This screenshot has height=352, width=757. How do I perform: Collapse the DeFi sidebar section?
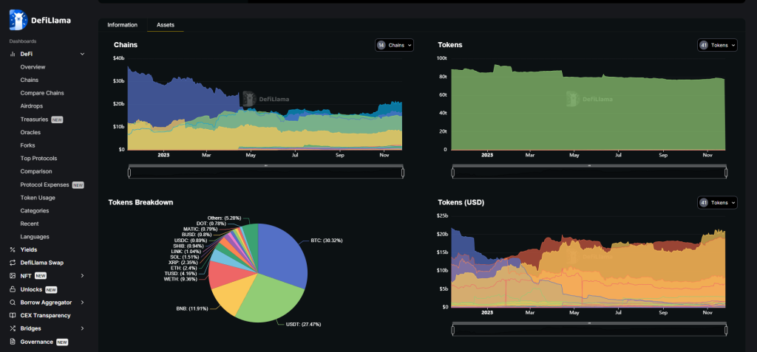[x=82, y=54]
